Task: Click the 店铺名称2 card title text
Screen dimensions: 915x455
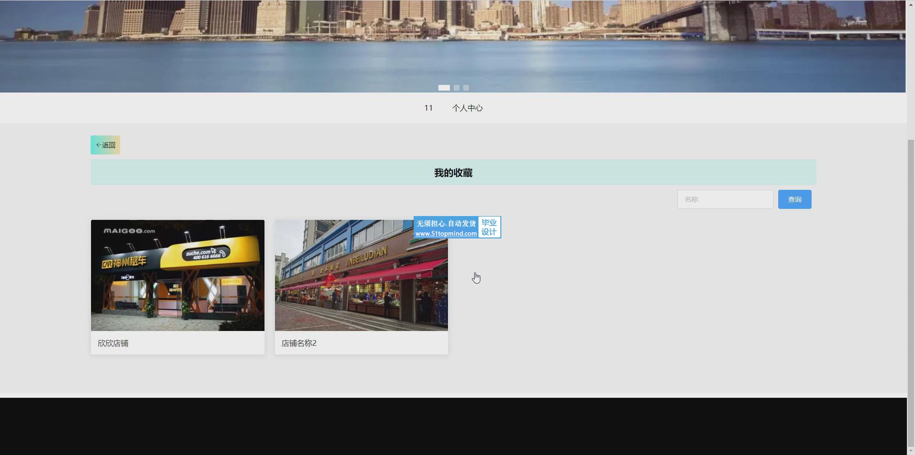Action: pos(299,343)
